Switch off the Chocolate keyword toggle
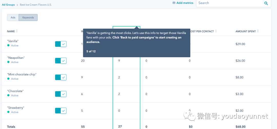277x129 pixels. (61, 94)
